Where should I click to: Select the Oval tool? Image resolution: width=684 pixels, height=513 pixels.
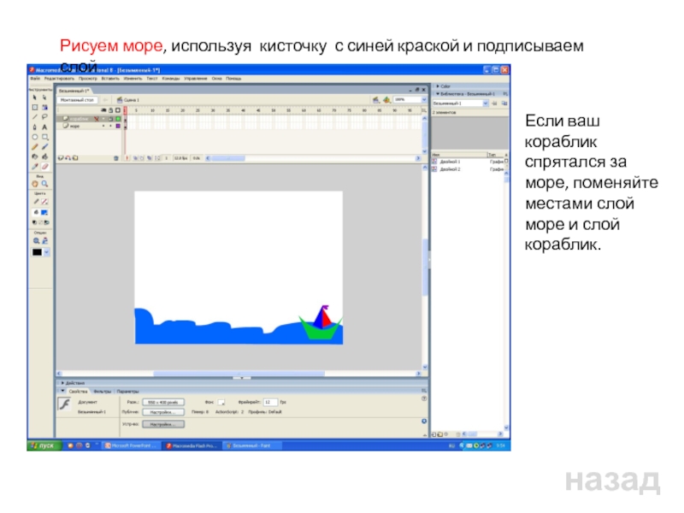point(35,137)
